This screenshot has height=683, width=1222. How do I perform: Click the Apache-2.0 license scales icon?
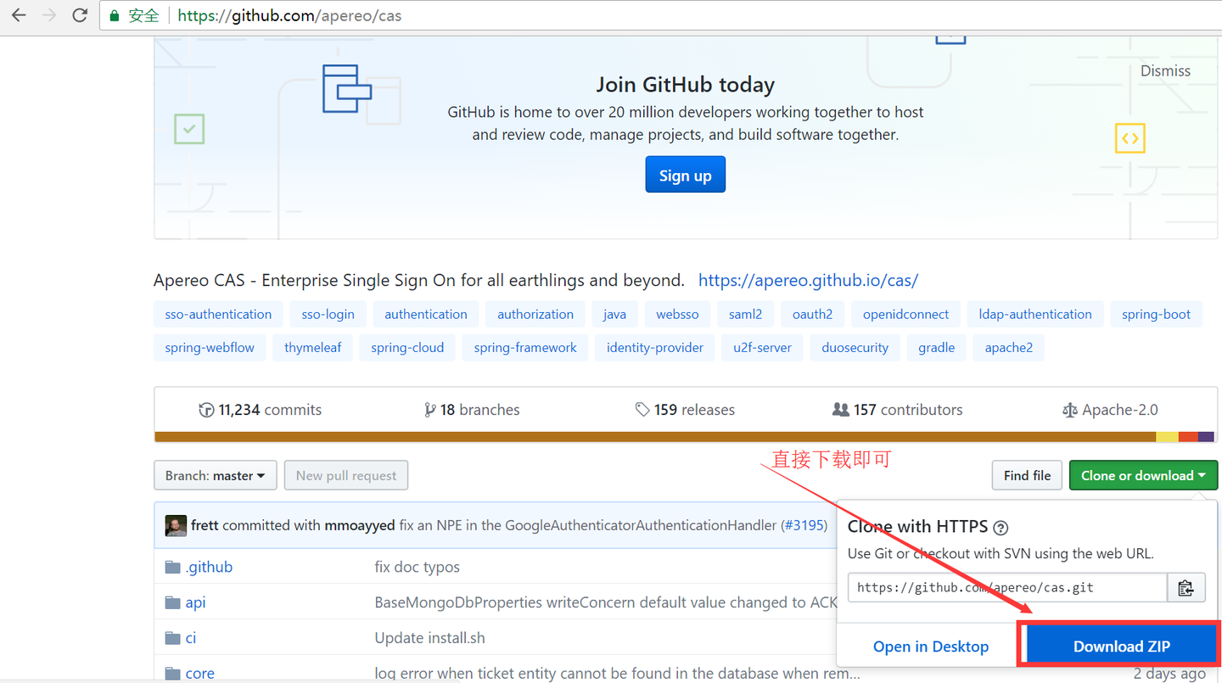pos(1070,409)
